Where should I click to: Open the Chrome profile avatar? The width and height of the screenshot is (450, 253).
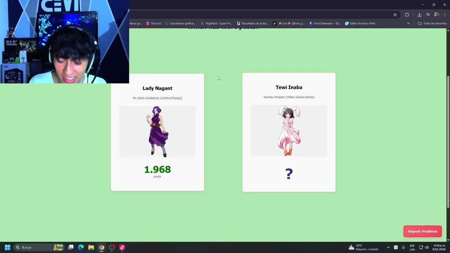pyautogui.click(x=436, y=15)
